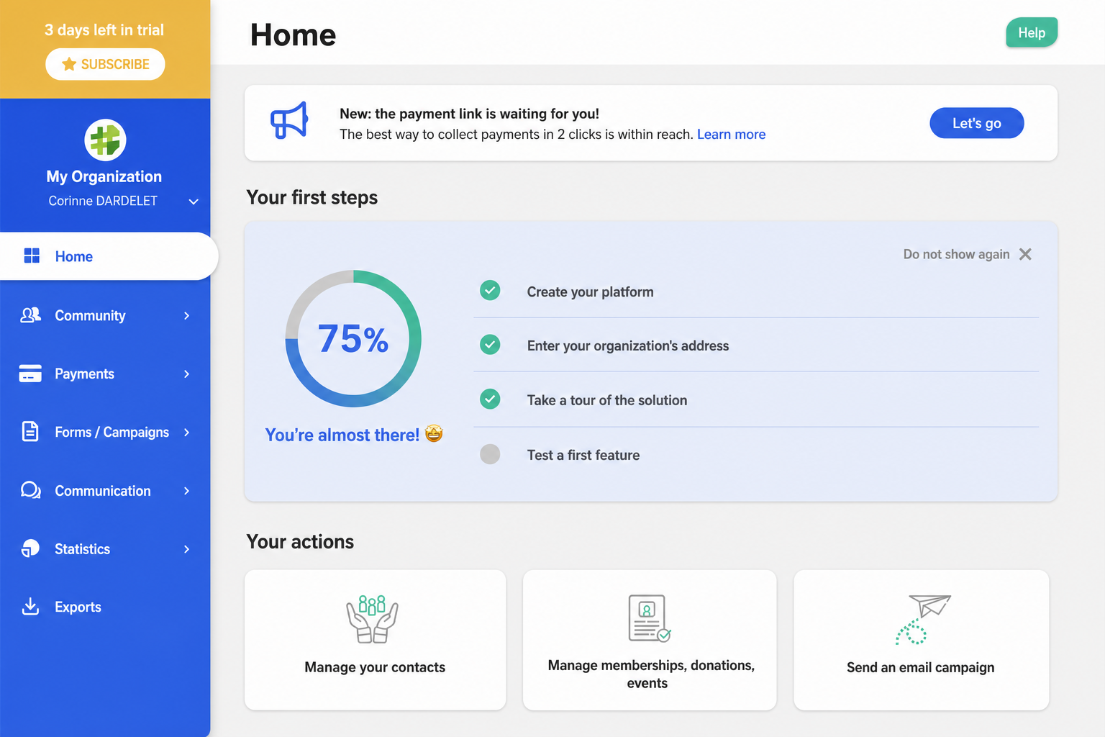Click the hands holding contacts icon
The image size is (1105, 737).
tap(372, 618)
